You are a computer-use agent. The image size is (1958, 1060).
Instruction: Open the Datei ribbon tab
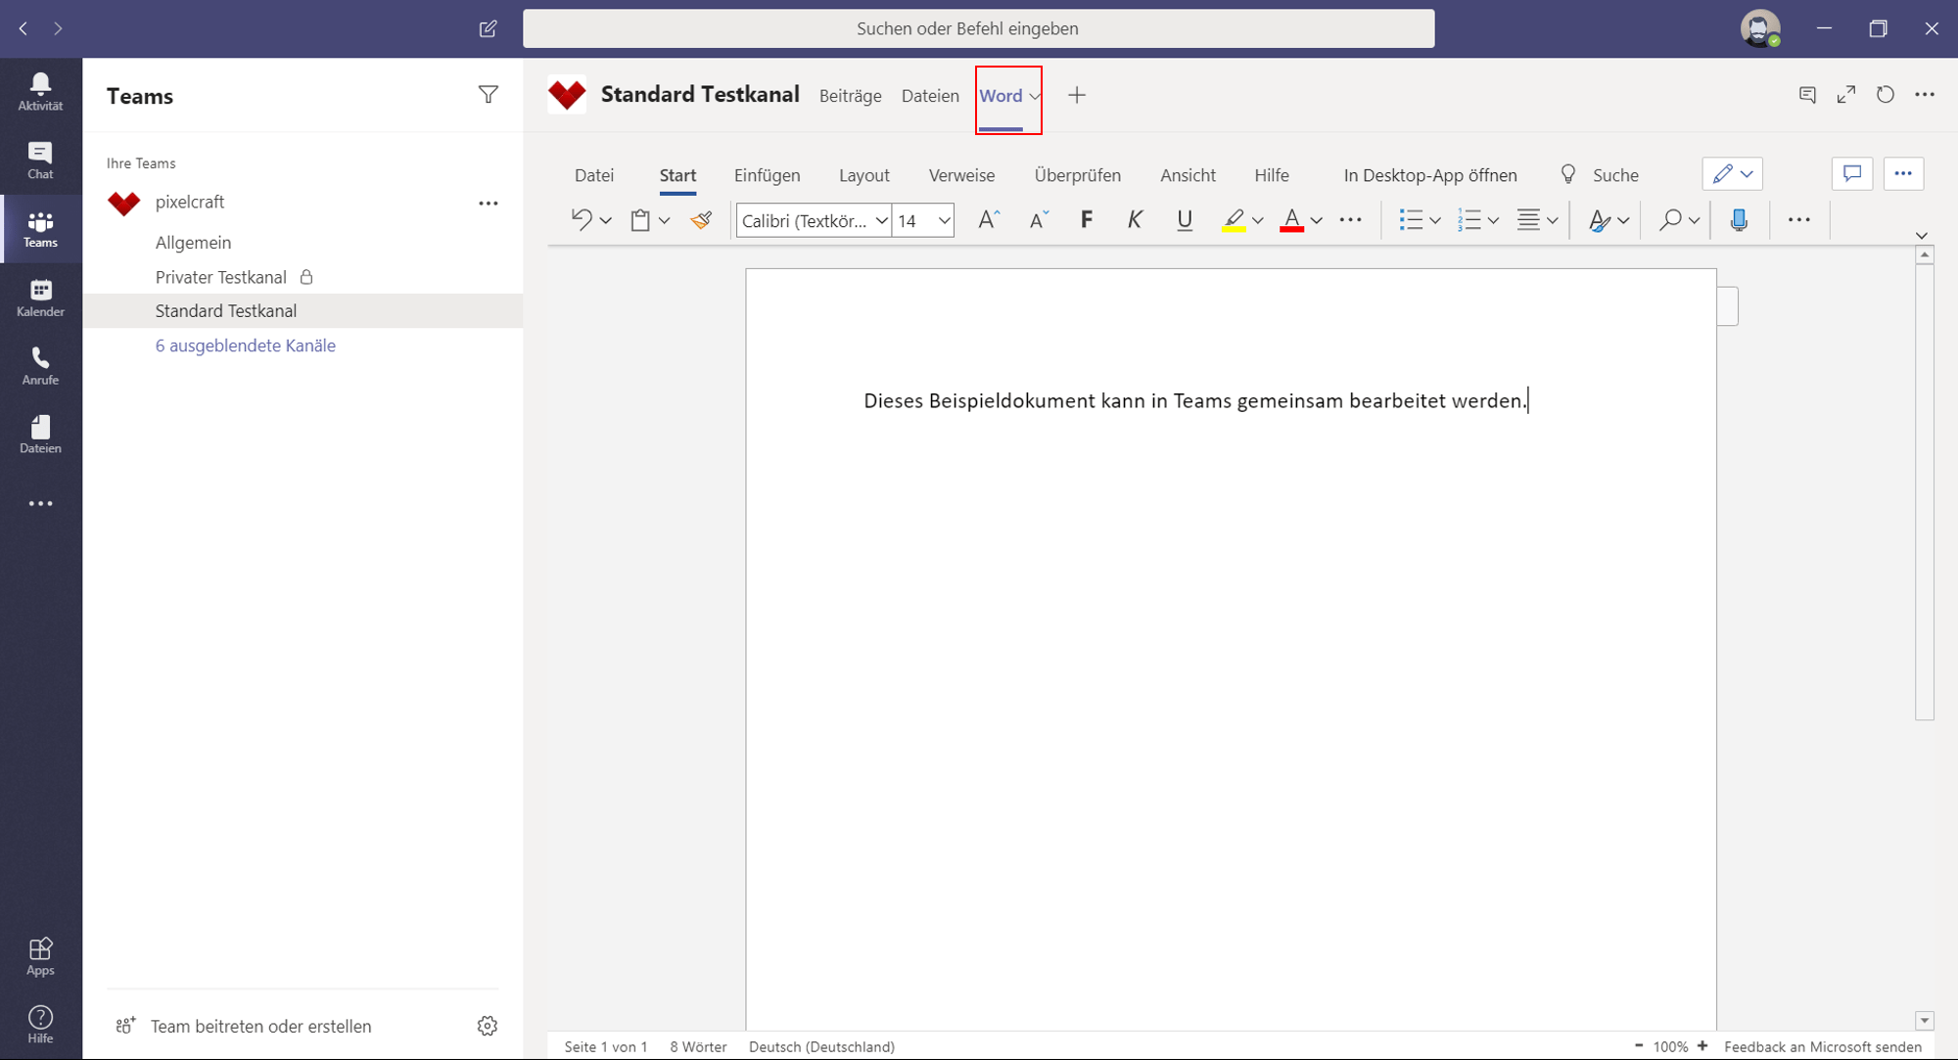pos(594,175)
